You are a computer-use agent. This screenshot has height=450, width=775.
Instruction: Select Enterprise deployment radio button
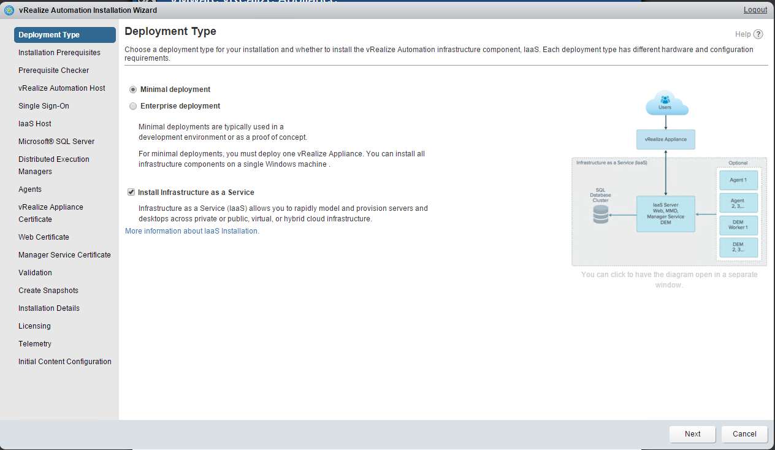tap(133, 106)
